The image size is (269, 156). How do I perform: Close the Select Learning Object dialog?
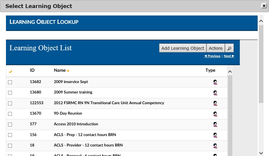[x=264, y=6]
